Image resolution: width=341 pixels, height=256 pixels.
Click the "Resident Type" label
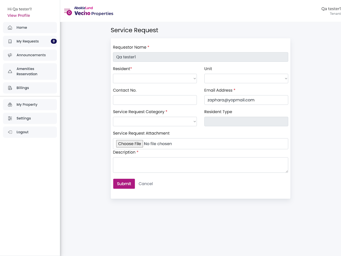(x=218, y=112)
